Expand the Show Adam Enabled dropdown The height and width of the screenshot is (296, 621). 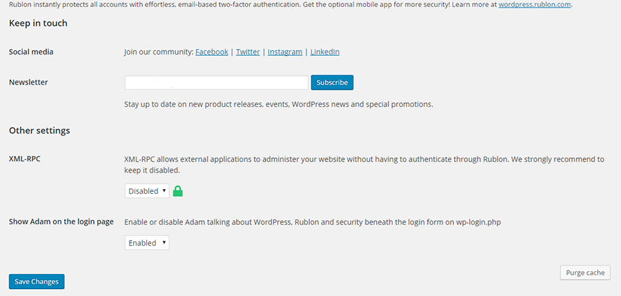147,243
